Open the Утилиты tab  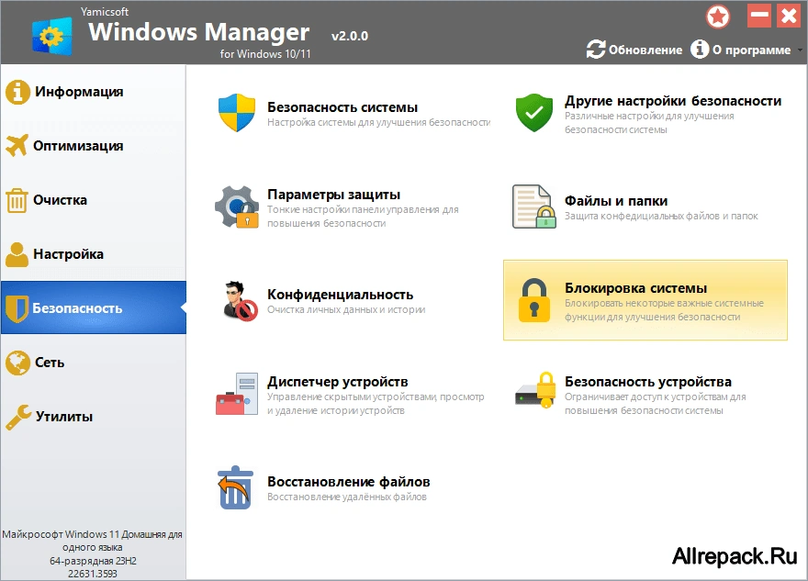coord(94,417)
